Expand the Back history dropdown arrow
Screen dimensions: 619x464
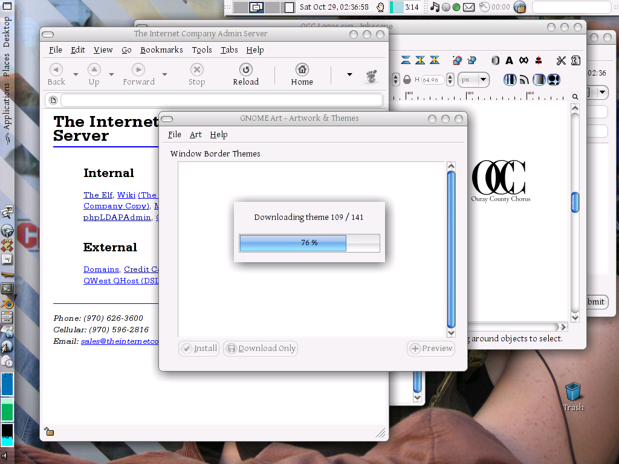pyautogui.click(x=76, y=74)
